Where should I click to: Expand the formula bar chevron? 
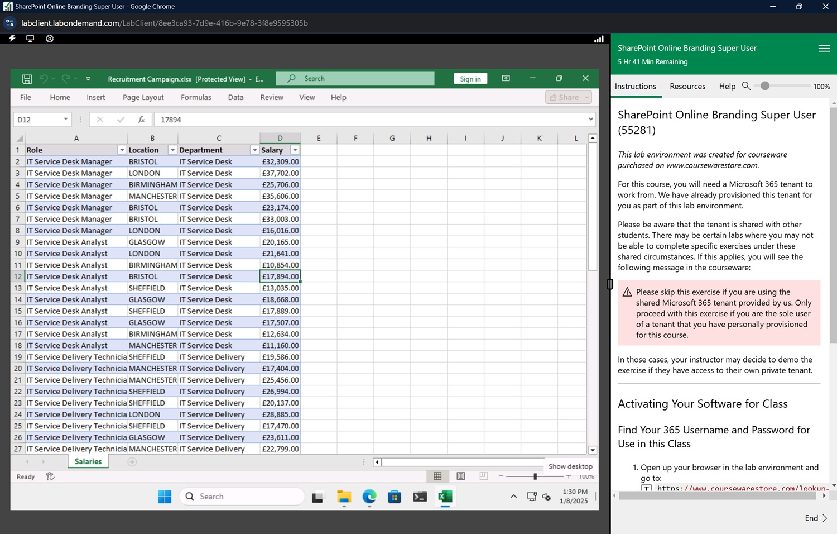click(590, 119)
